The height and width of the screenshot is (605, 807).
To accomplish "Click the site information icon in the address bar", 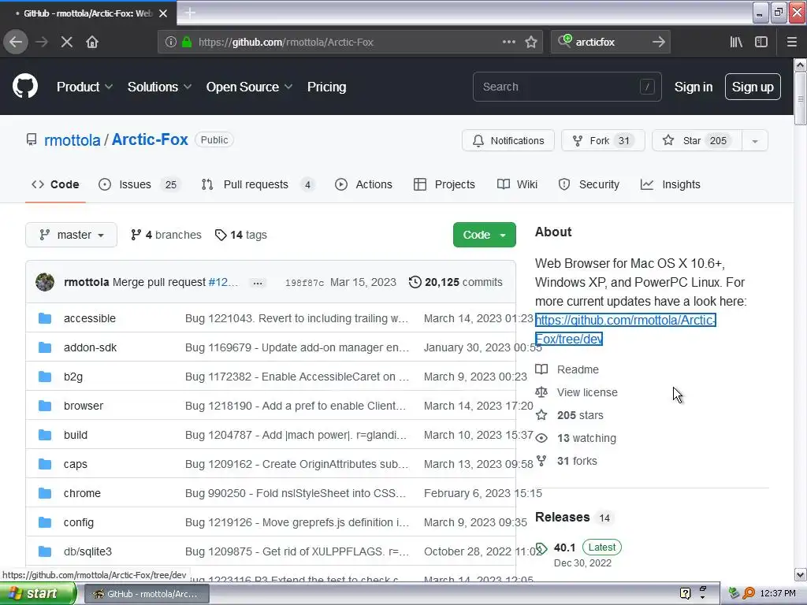I will [171, 42].
